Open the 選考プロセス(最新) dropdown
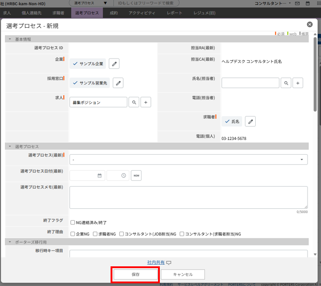The height and width of the screenshot is (286, 321). tap(188, 160)
